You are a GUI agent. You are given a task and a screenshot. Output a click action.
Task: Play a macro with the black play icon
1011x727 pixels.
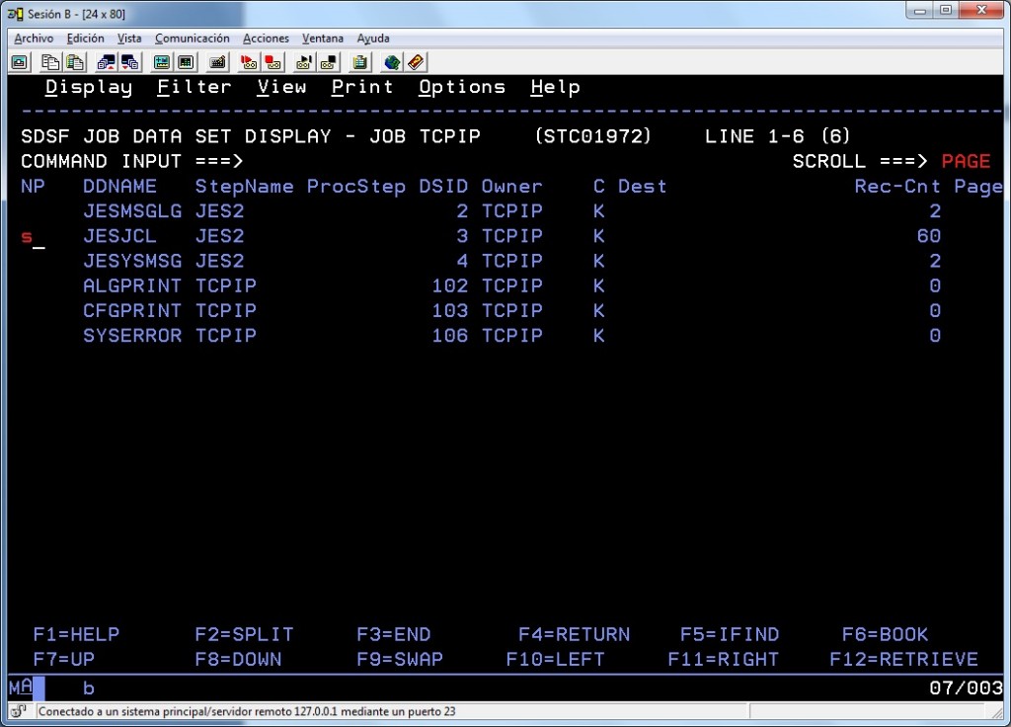point(304,62)
